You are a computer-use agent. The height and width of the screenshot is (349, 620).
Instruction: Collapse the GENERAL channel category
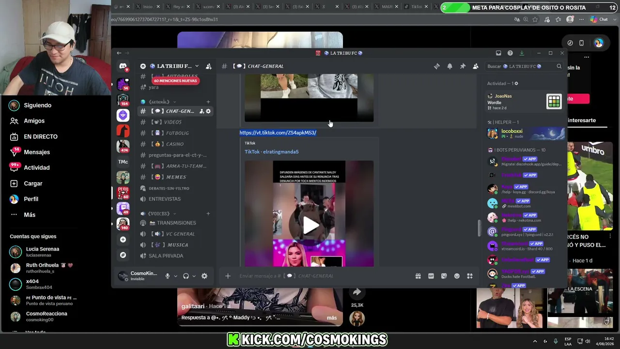[x=163, y=102]
